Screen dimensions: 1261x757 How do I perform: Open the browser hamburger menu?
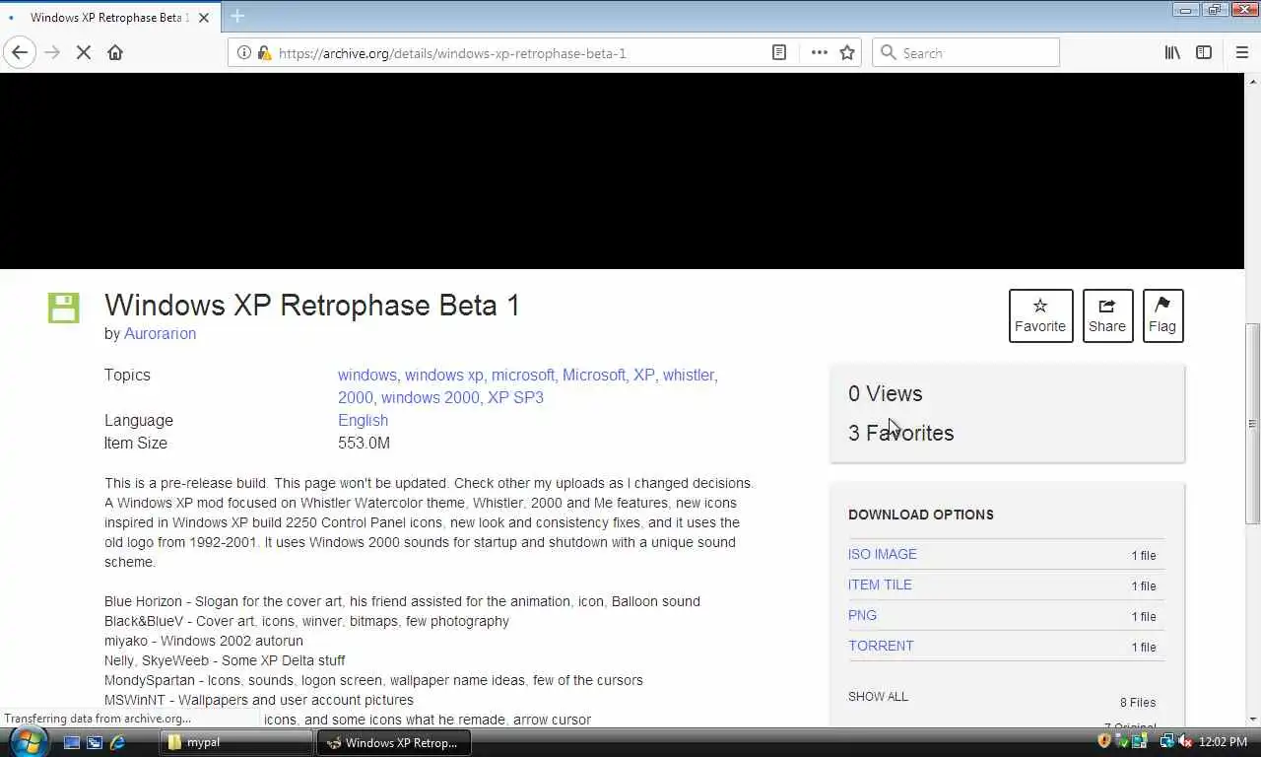1241,53
